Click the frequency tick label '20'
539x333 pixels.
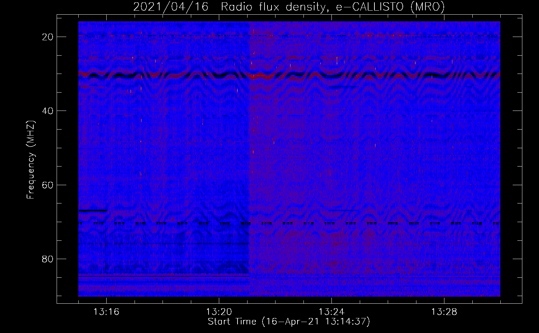tap(48, 37)
